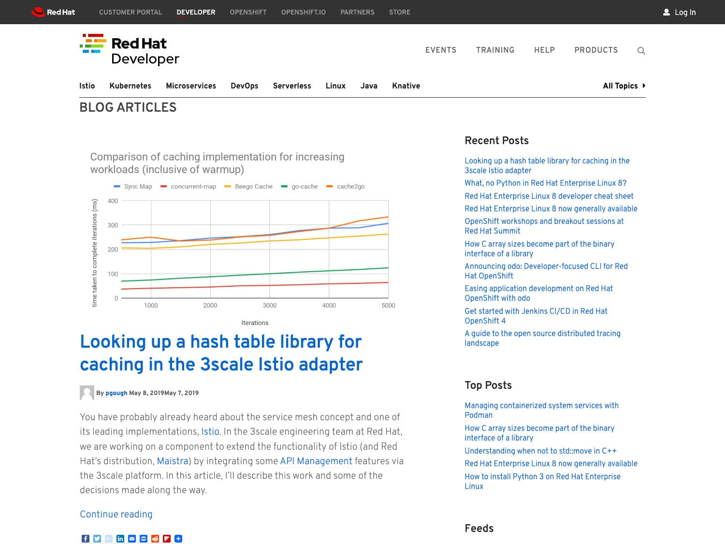Open recent post about hash table library

(x=547, y=165)
